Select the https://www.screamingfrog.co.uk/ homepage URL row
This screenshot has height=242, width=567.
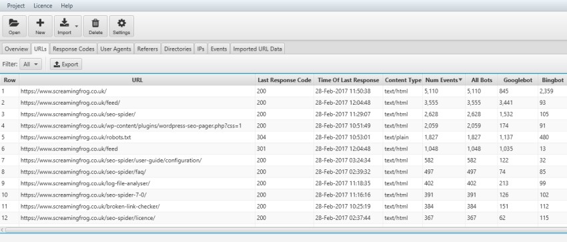tap(63, 91)
